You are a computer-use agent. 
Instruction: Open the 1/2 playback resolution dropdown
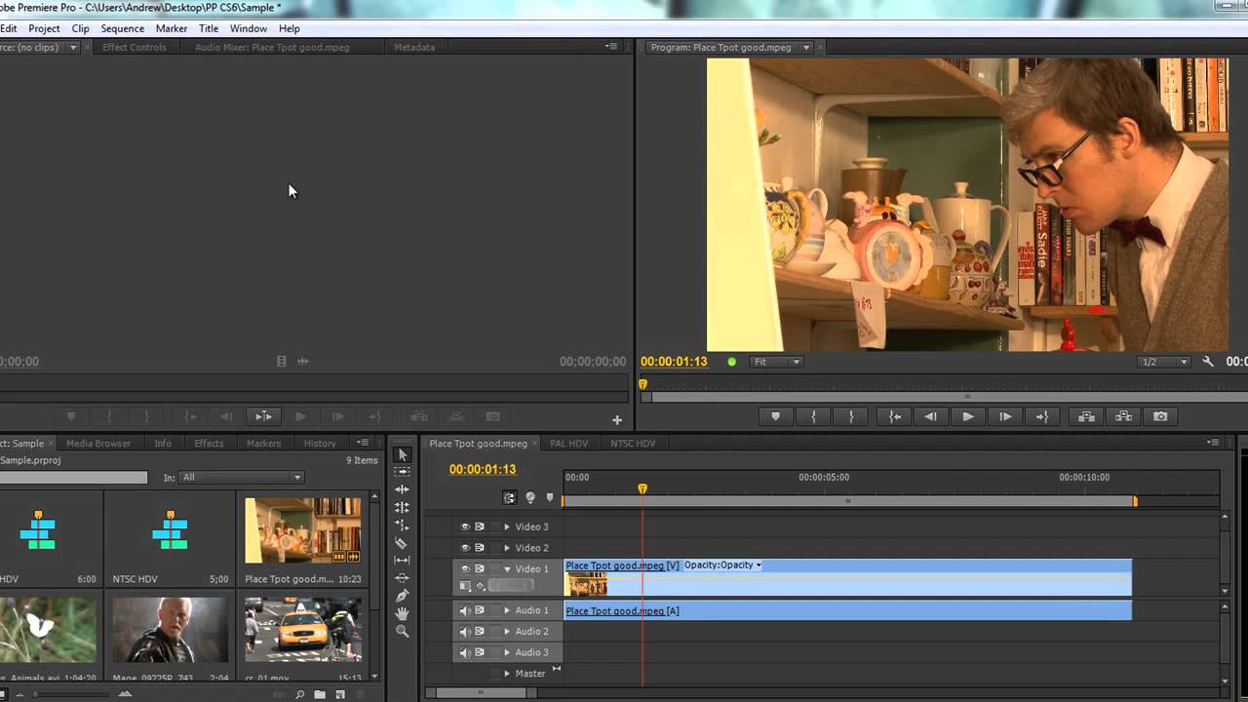pyautogui.click(x=1164, y=362)
